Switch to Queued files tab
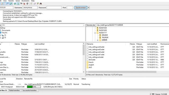 (x=4, y=91)
